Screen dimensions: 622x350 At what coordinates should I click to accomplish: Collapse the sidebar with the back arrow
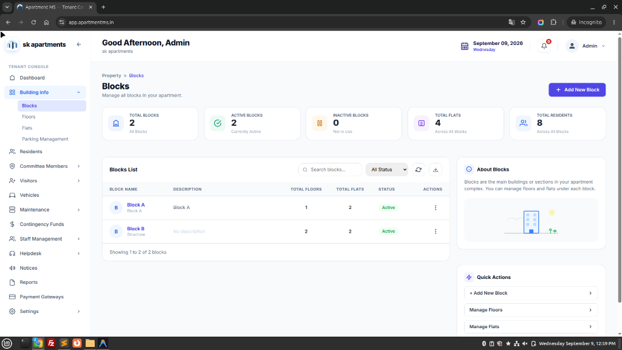(x=78, y=44)
